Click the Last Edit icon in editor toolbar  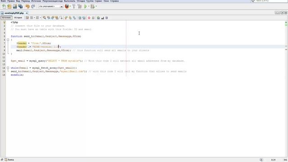(x=27, y=18)
